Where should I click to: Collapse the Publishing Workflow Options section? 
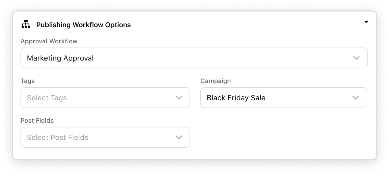(366, 22)
